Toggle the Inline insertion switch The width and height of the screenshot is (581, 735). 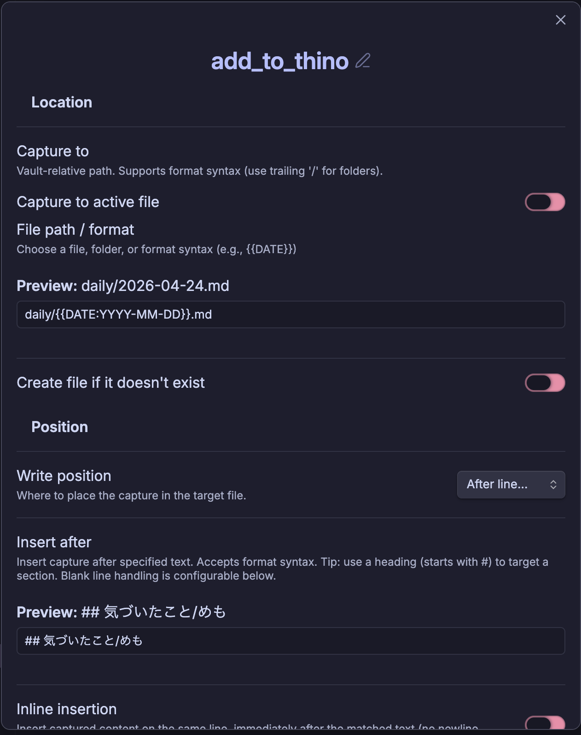[x=545, y=724]
